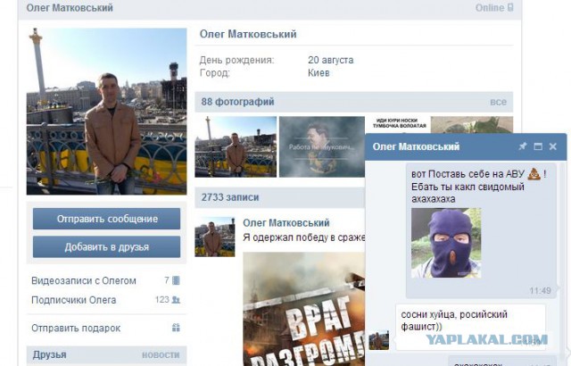571x366 pixels.
Task: Click Online status text in header
Action: pos(490,8)
